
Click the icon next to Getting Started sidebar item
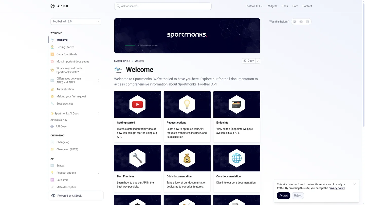(x=52, y=47)
